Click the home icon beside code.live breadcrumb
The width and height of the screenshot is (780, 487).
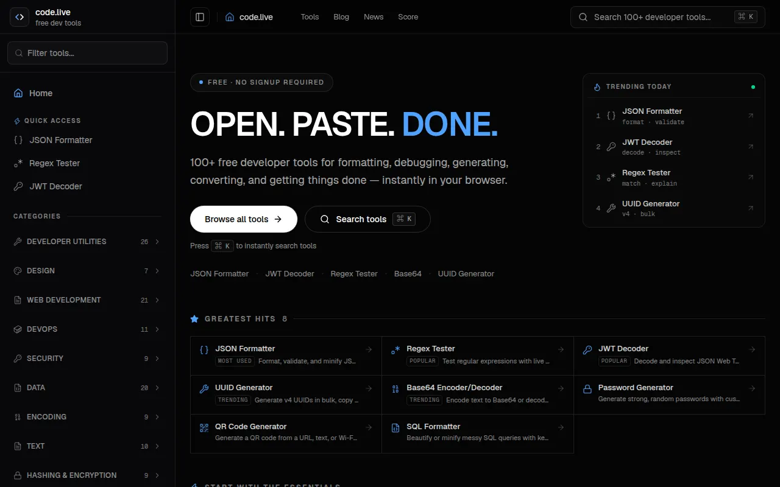[x=230, y=17]
